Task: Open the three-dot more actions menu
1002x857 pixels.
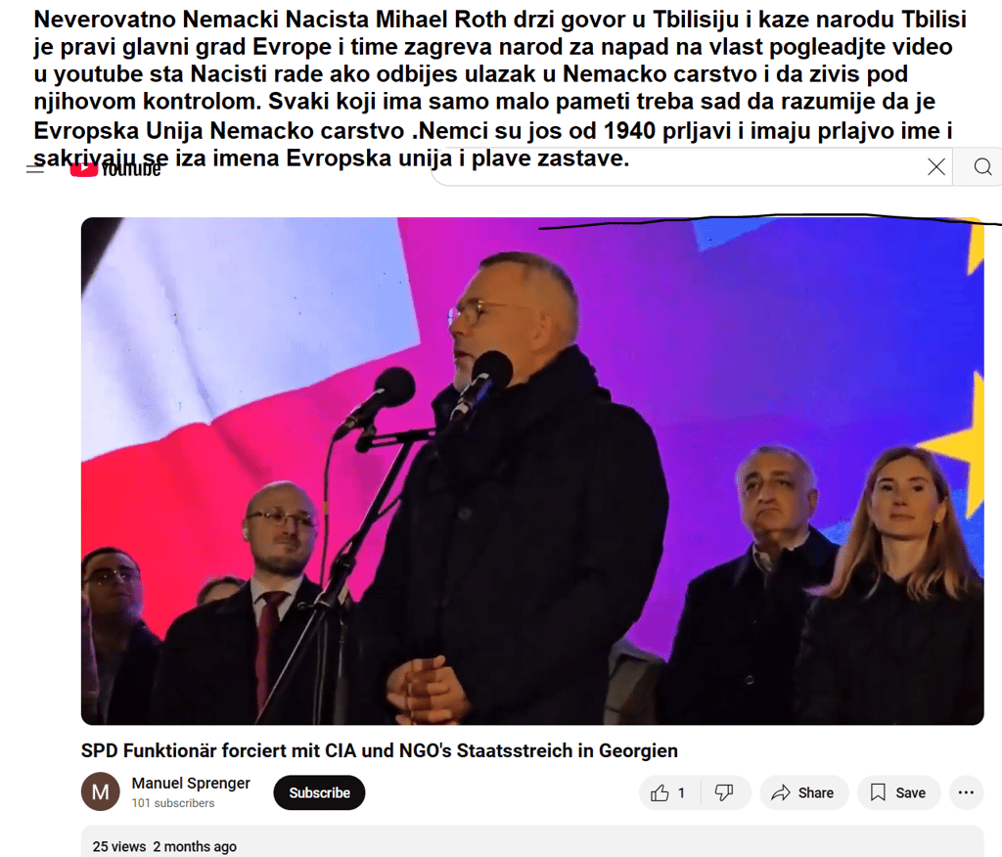Action: coord(966,793)
